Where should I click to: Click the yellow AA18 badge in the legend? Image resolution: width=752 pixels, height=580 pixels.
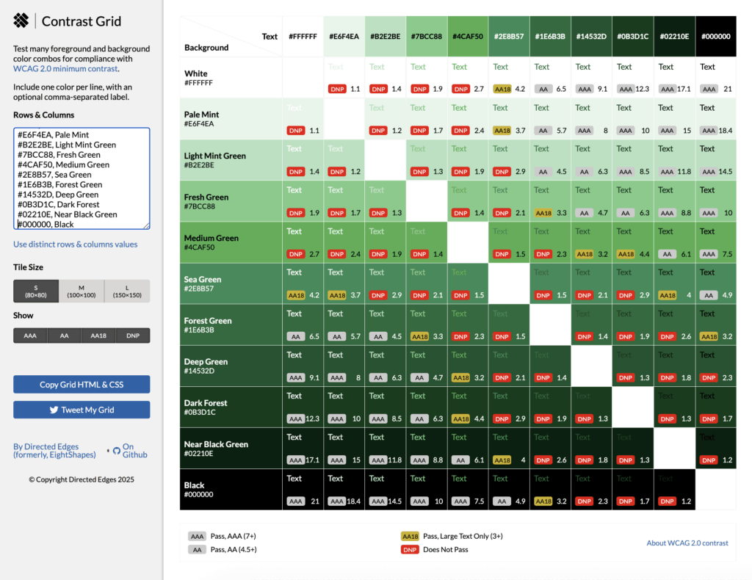click(x=409, y=535)
